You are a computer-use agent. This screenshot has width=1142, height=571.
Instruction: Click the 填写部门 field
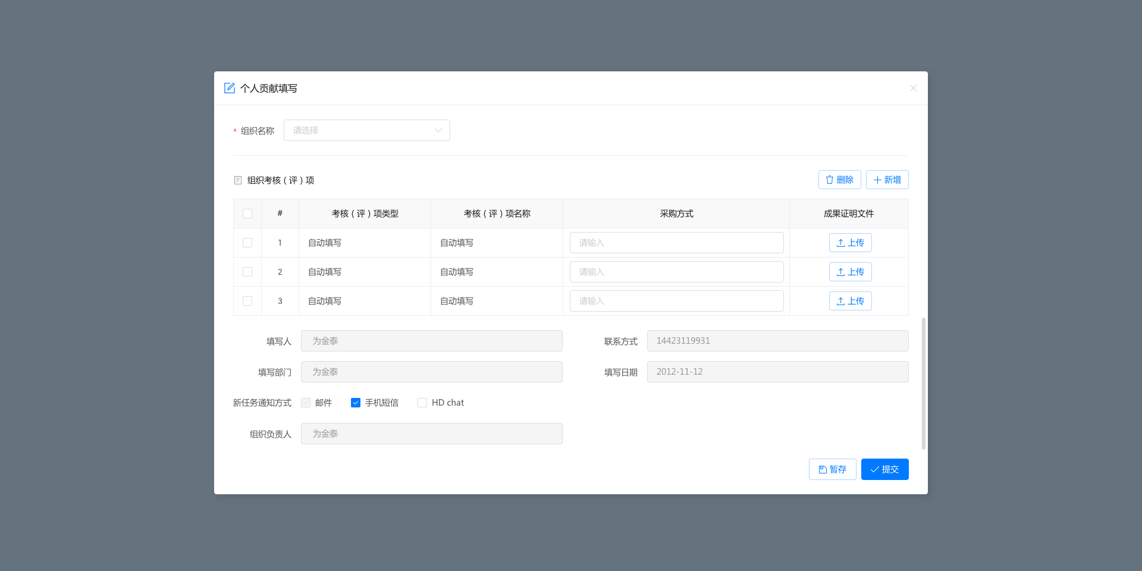[432, 372]
